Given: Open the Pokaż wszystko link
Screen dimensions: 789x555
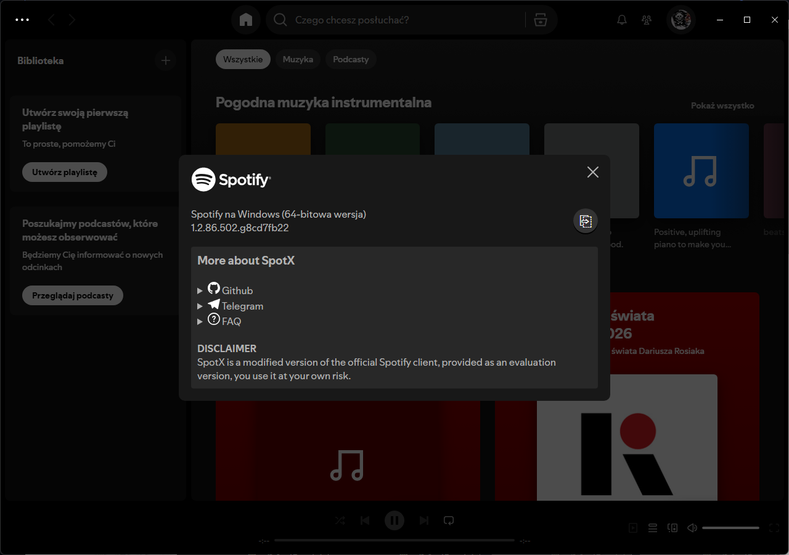Looking at the screenshot, I should click(x=722, y=105).
